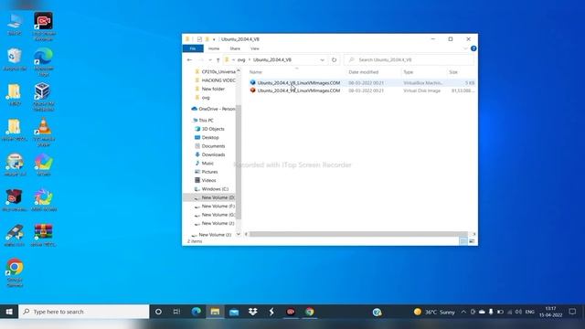Open the View ribbon tab
Image resolution: width=585 pixels, height=329 pixels.
255,48
